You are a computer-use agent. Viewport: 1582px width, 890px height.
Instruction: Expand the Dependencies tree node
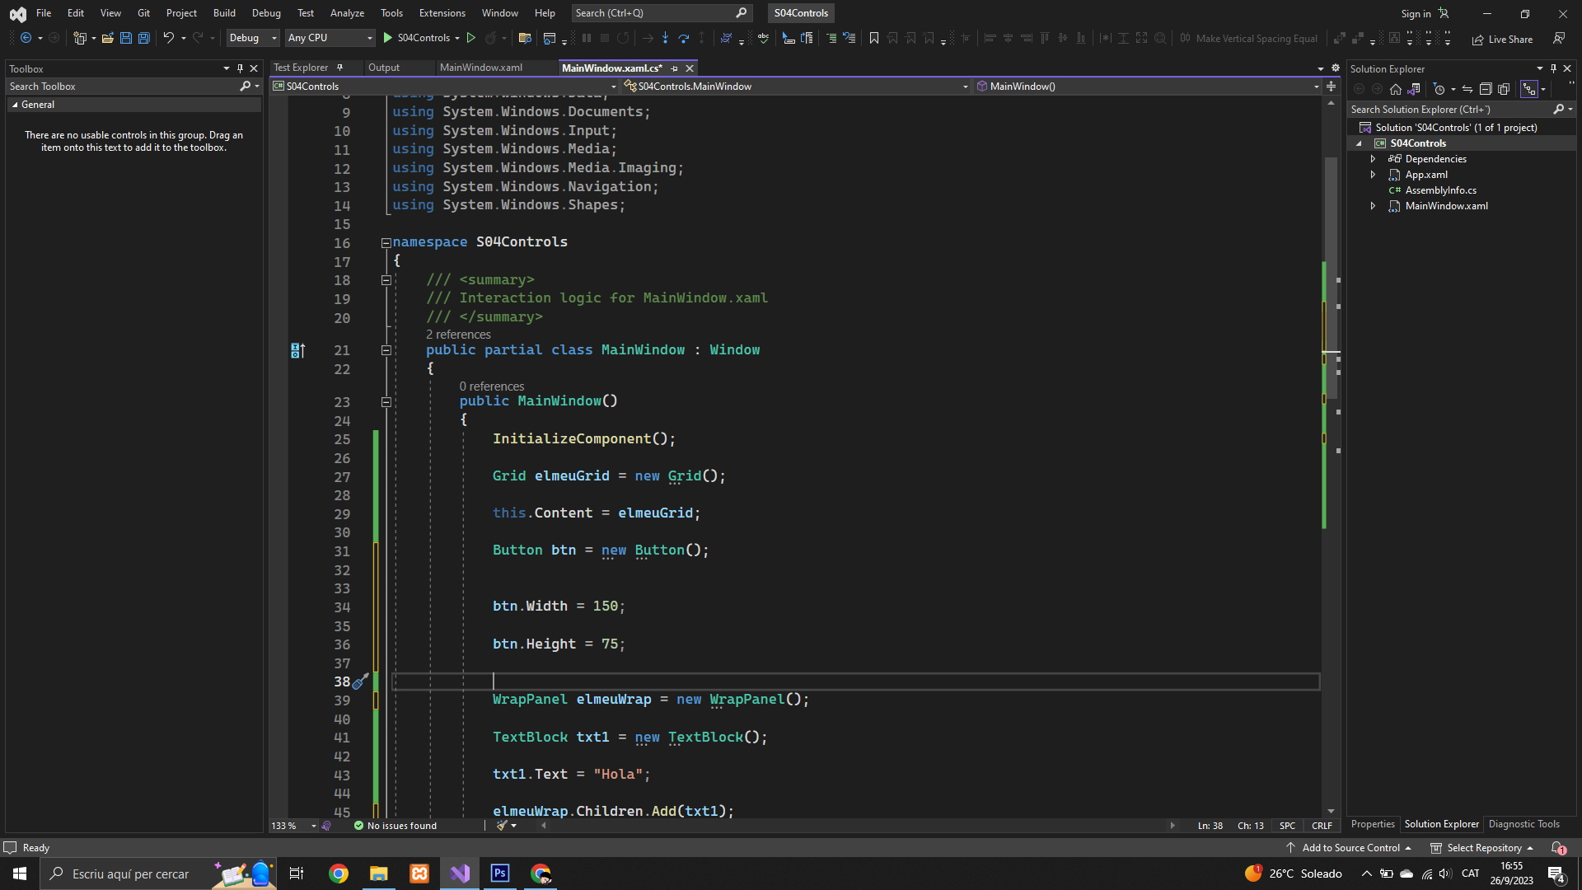coord(1373,159)
